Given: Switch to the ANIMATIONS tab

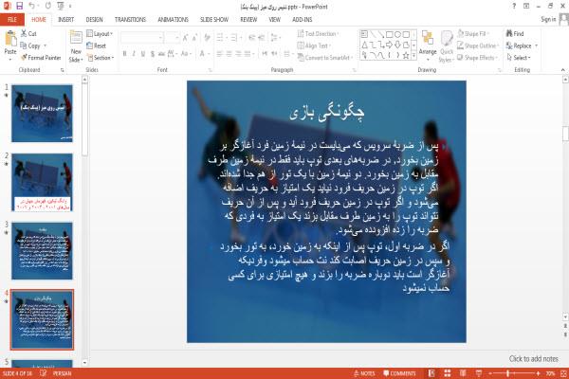Looking at the screenshot, I should [174, 20].
